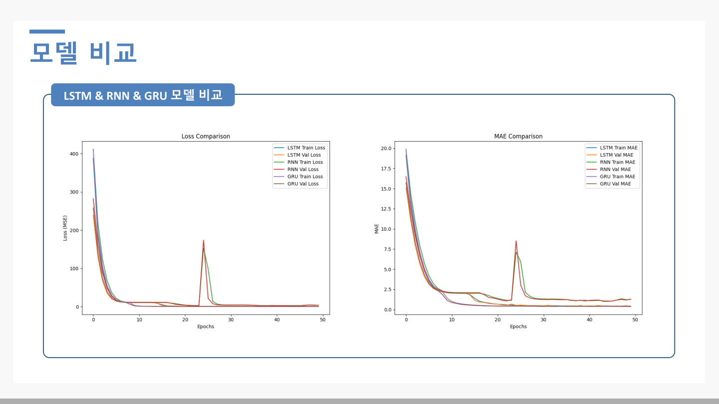Select the LSTM & RNN & GRU 모델 비교 header

tap(143, 95)
